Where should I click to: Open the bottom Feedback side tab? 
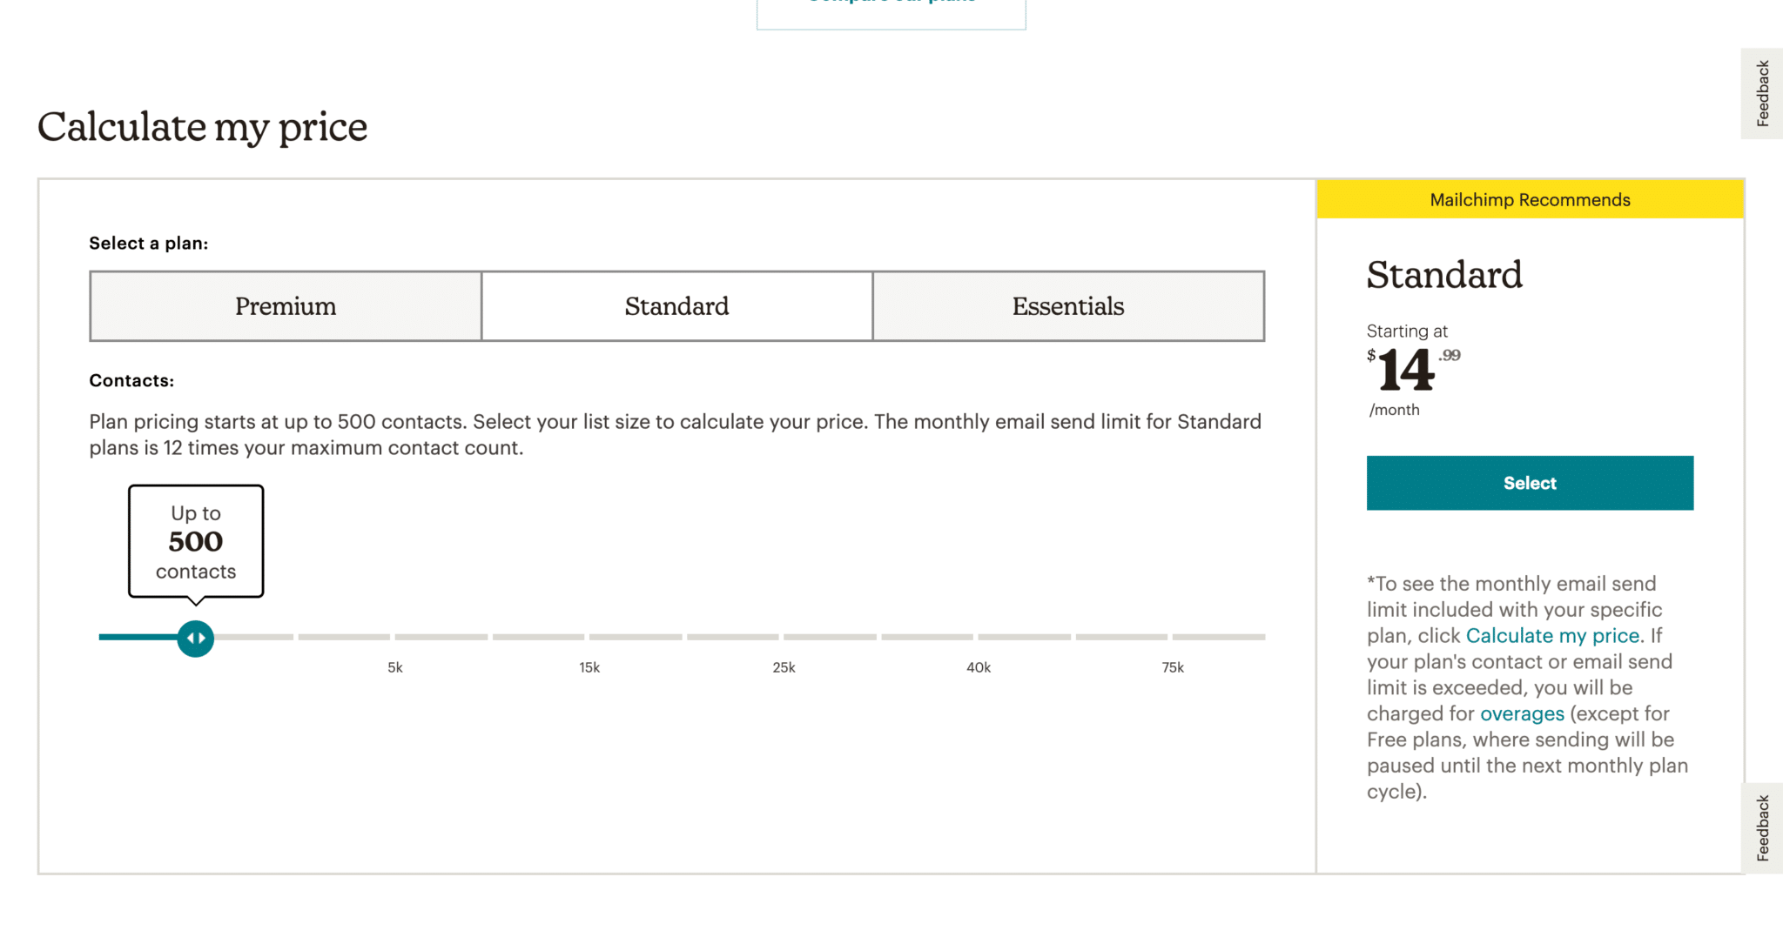[1762, 828]
